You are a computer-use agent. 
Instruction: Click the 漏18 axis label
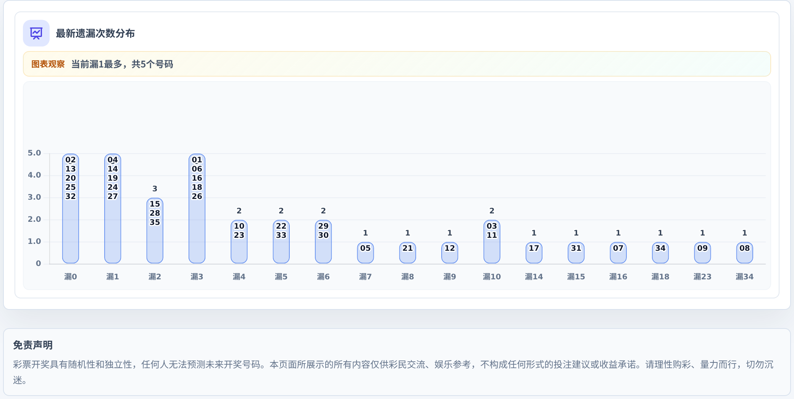click(x=660, y=277)
